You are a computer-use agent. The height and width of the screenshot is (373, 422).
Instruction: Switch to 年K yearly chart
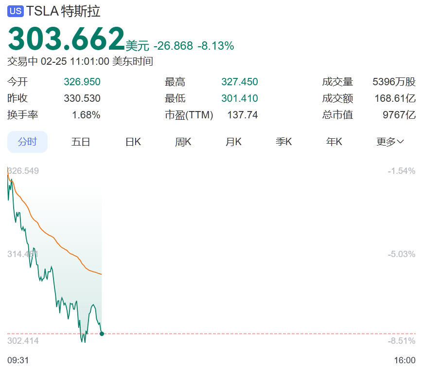coord(334,142)
